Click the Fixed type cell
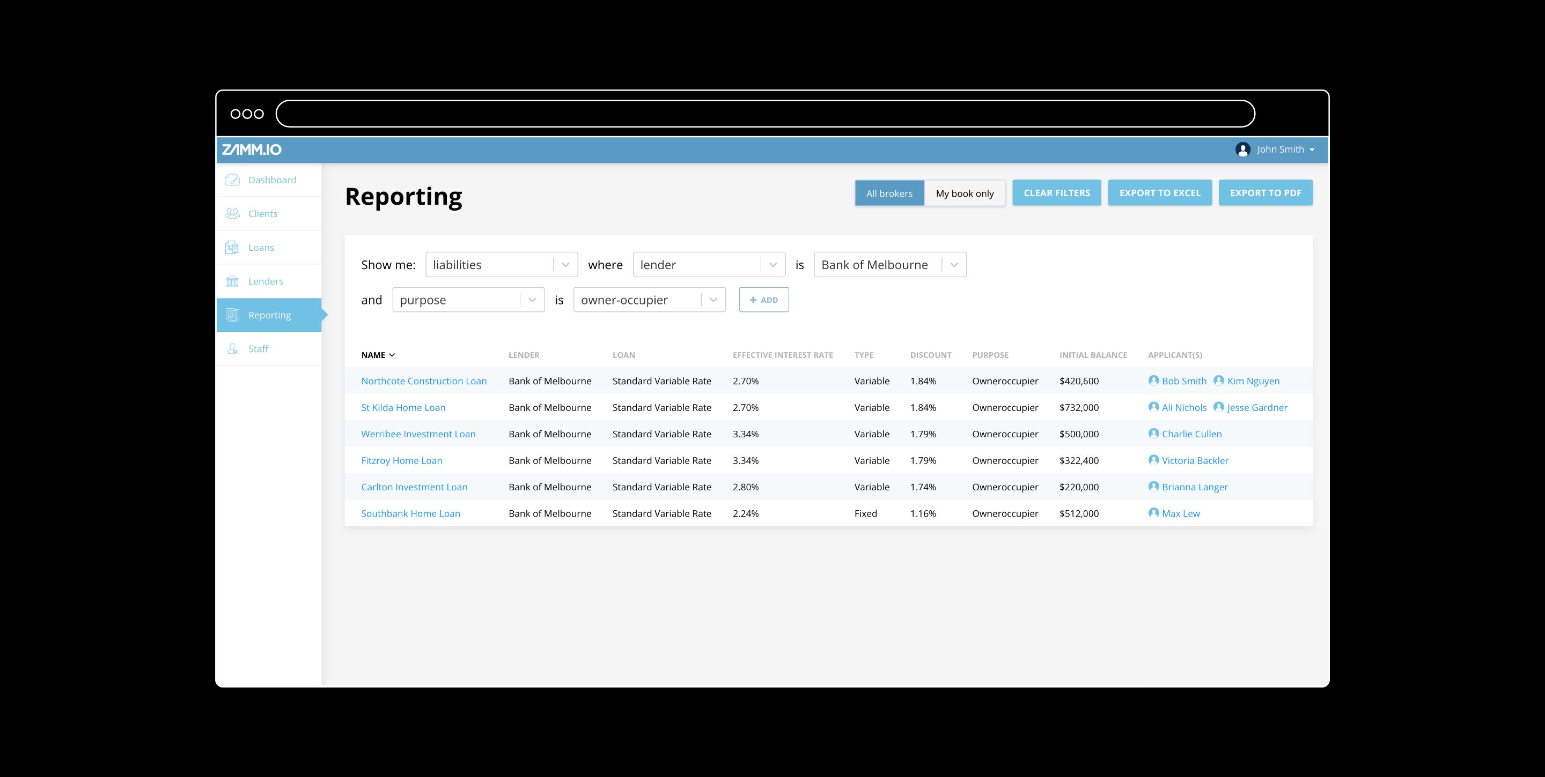1545x777 pixels. coord(865,513)
